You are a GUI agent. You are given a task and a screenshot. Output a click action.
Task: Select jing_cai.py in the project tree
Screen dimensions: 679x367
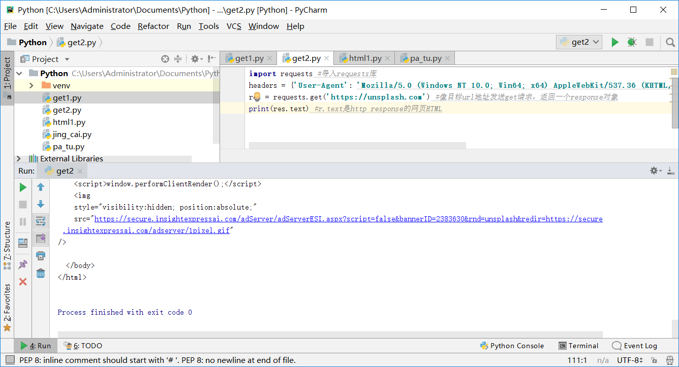[72, 135]
